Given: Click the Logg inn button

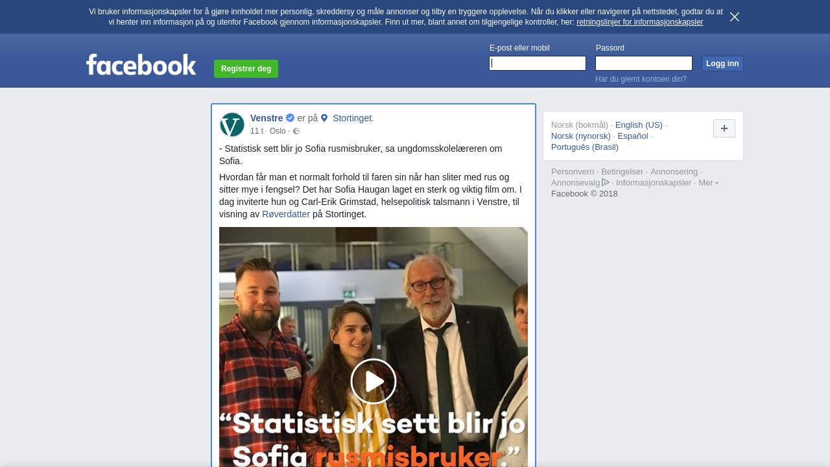Looking at the screenshot, I should pos(722,64).
